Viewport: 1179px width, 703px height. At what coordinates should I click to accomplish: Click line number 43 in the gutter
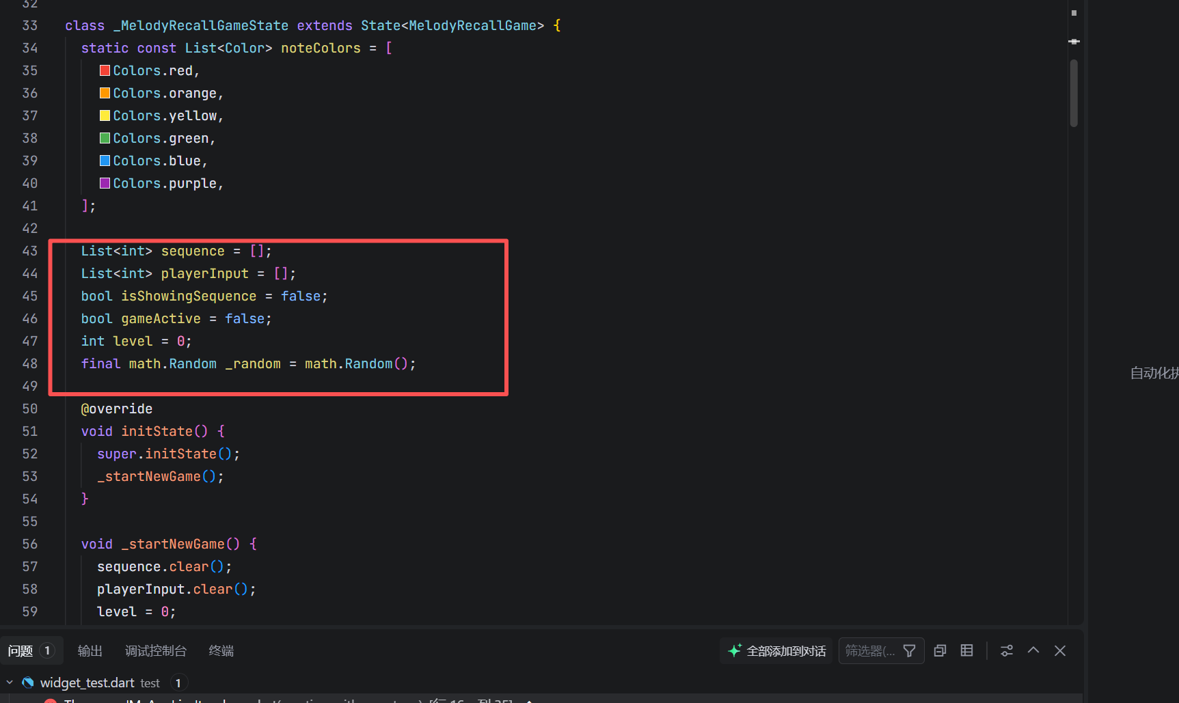(30, 251)
